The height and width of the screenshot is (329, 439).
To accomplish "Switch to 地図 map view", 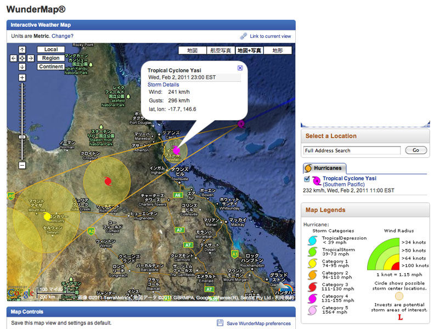I will point(193,50).
